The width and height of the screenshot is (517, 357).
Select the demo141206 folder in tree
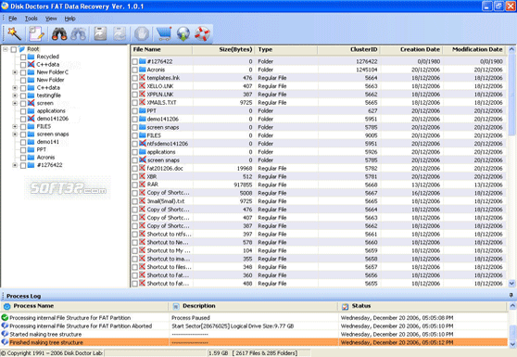[x=53, y=119]
